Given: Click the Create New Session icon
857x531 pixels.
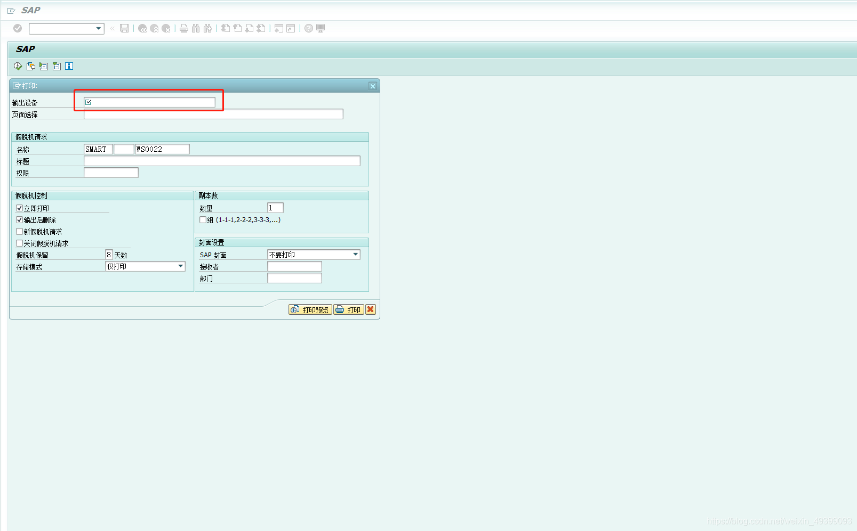Looking at the screenshot, I should pos(279,28).
